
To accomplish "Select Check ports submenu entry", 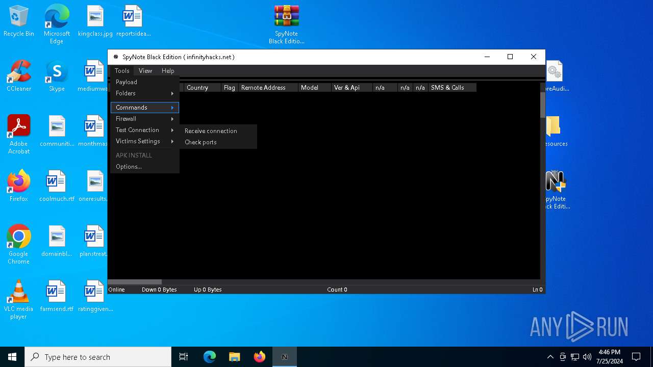I will 218,142.
